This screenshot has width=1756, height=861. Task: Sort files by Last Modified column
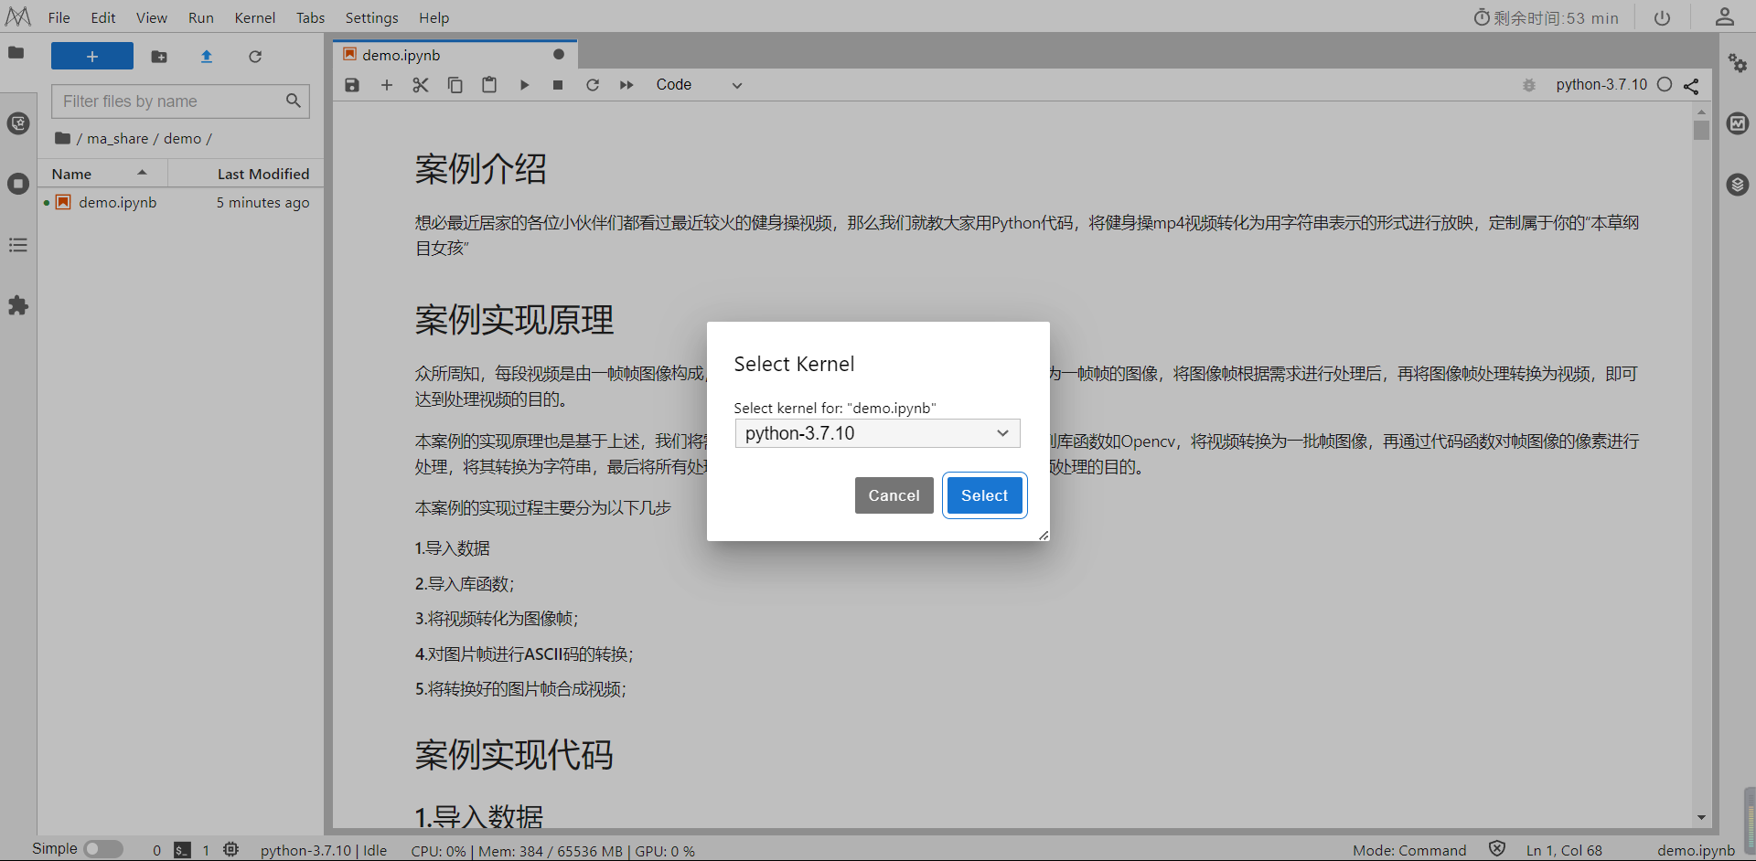click(245, 174)
